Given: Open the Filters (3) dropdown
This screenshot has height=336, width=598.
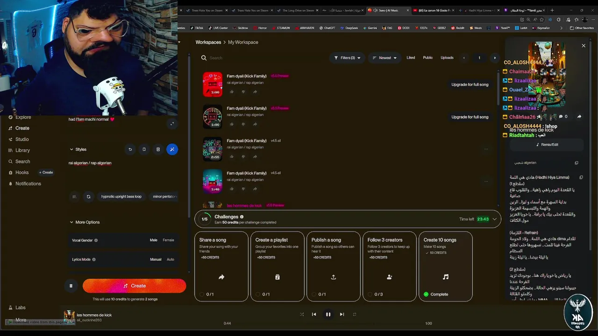Looking at the screenshot, I should [347, 58].
